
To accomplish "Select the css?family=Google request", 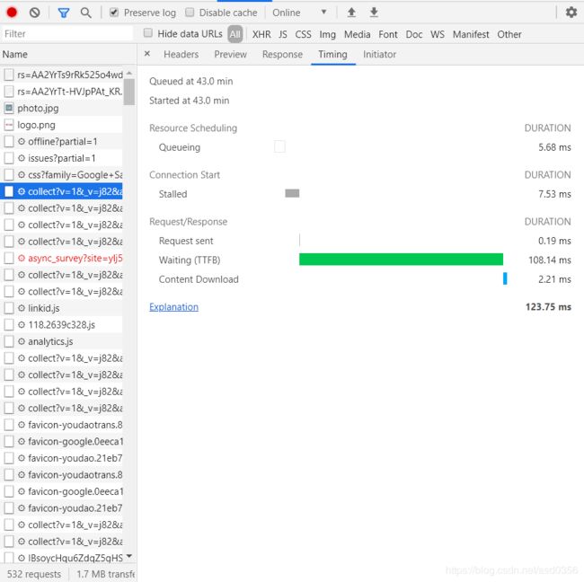I will (x=61, y=175).
